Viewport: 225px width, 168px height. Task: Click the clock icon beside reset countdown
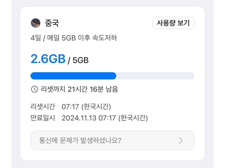click(x=34, y=89)
